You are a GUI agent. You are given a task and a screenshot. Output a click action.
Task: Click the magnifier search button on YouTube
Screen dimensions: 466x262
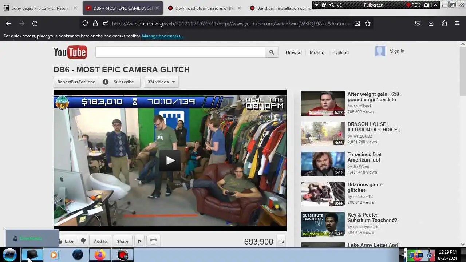coord(272,52)
